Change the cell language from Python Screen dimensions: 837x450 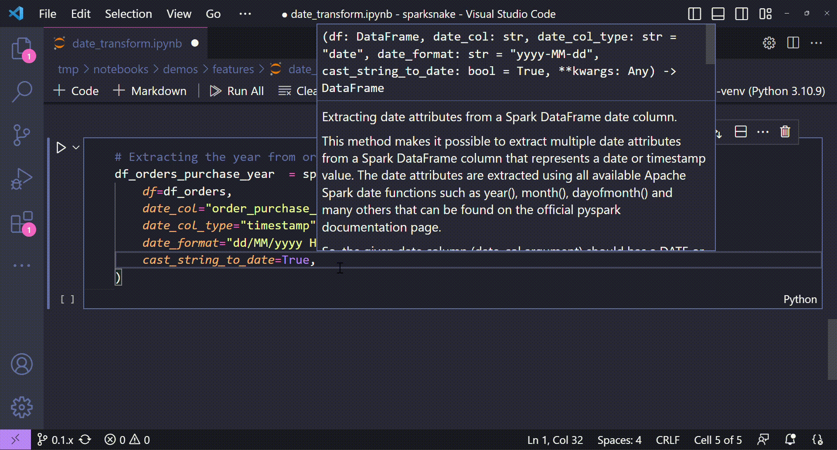point(800,299)
